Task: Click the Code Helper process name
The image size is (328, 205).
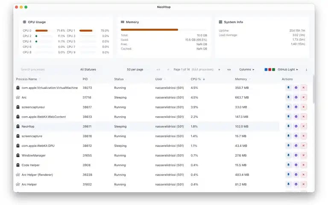Action: point(31,165)
